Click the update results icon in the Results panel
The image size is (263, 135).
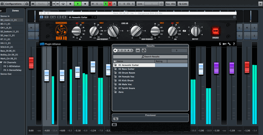coord(144,50)
